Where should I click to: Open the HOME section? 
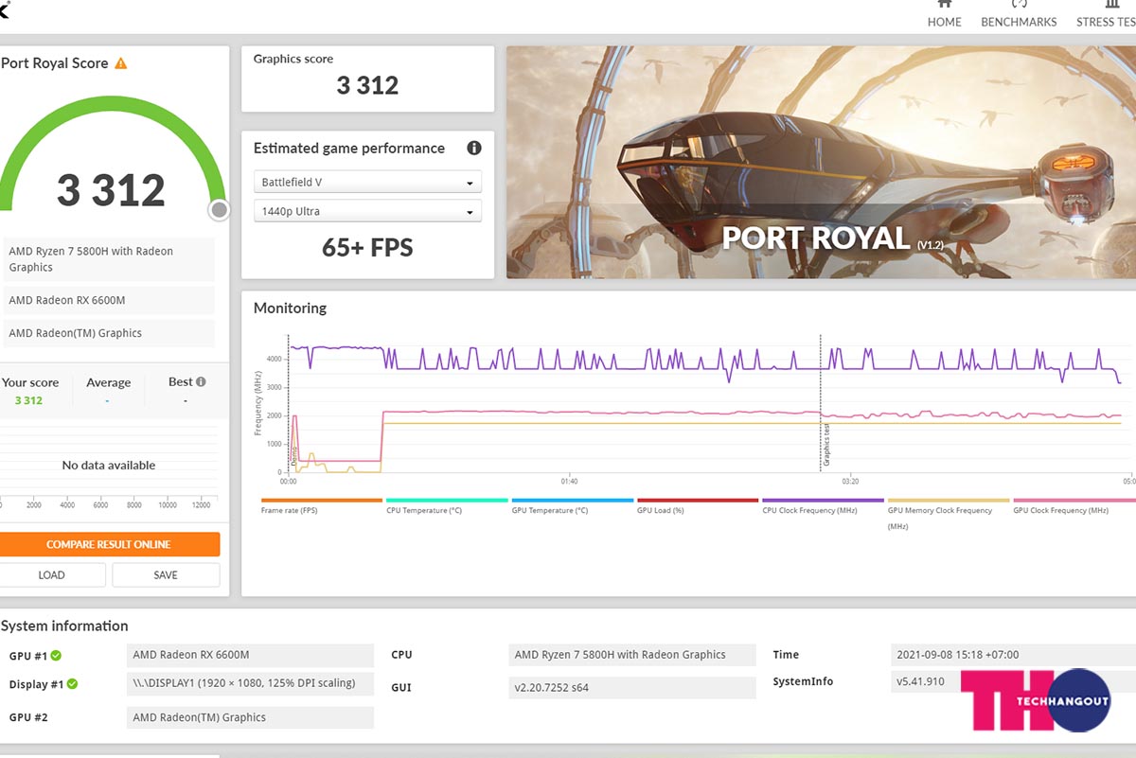pyautogui.click(x=944, y=14)
